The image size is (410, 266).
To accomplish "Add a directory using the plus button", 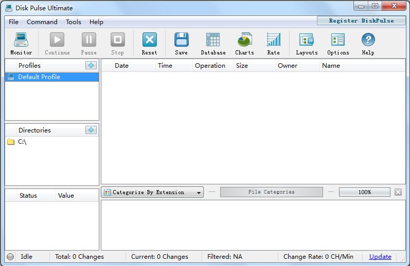I will tap(91, 130).
